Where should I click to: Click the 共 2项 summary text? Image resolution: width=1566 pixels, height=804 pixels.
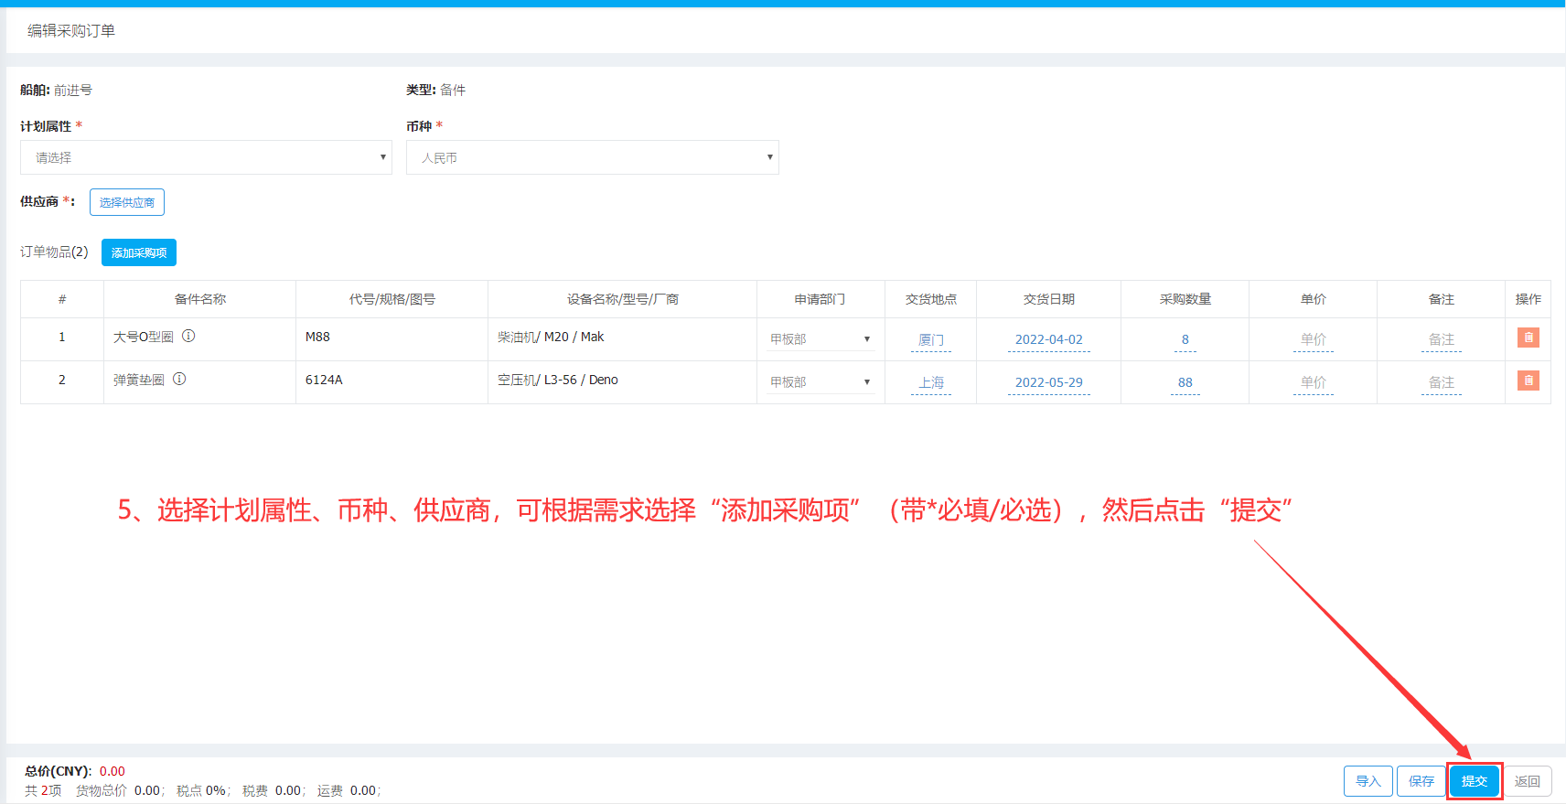(43, 790)
